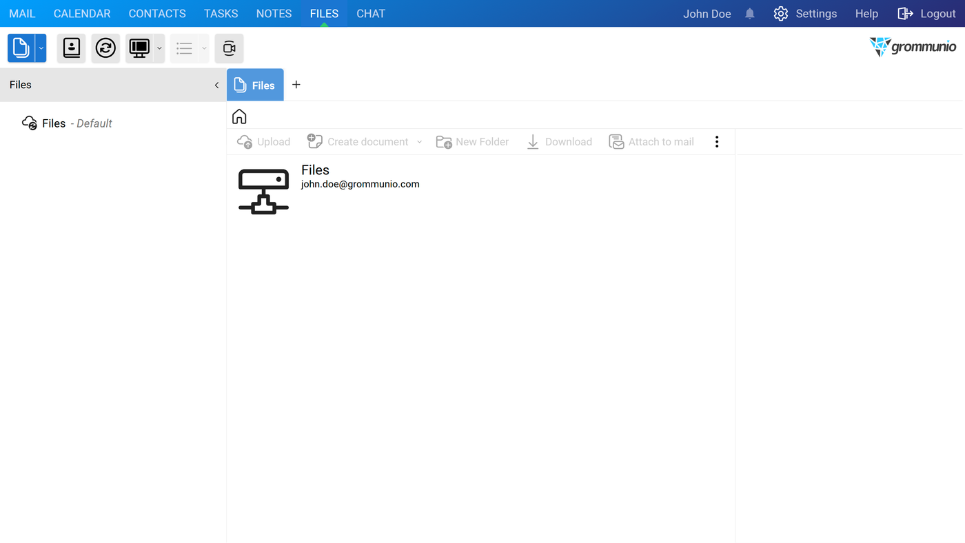
Task: Select Files - Default in the tree
Action: pos(77,123)
